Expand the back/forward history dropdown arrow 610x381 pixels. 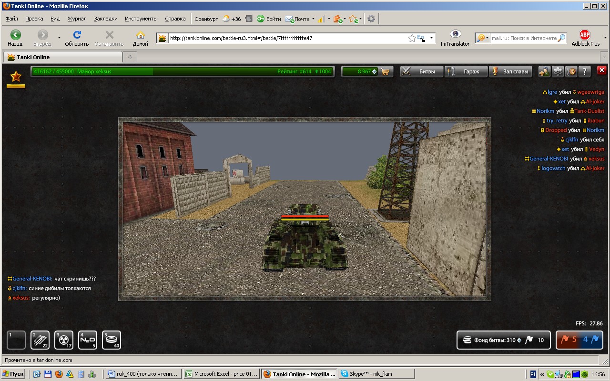[59, 38]
